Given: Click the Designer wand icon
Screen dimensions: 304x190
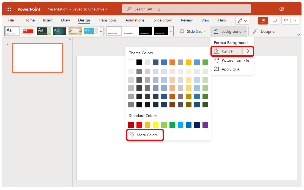Looking at the screenshot, I should [x=254, y=31].
